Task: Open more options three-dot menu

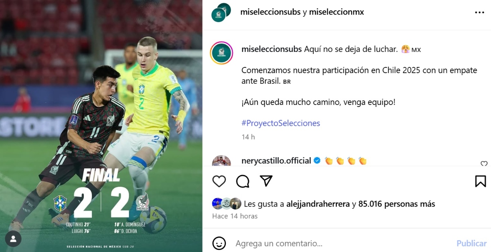Action: point(480,13)
